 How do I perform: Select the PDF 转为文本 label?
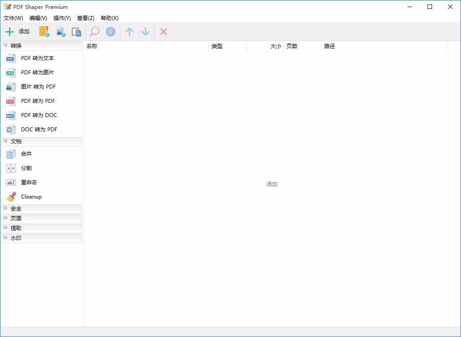pos(37,58)
